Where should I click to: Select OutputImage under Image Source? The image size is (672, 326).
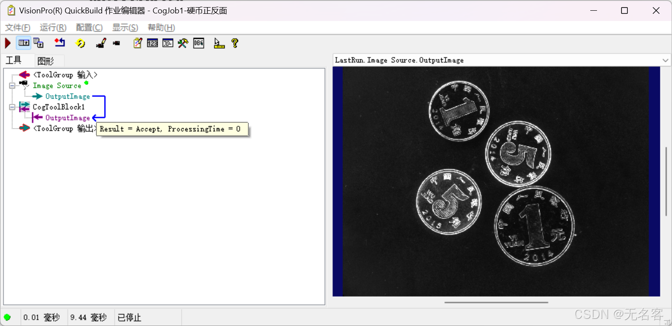tap(67, 96)
